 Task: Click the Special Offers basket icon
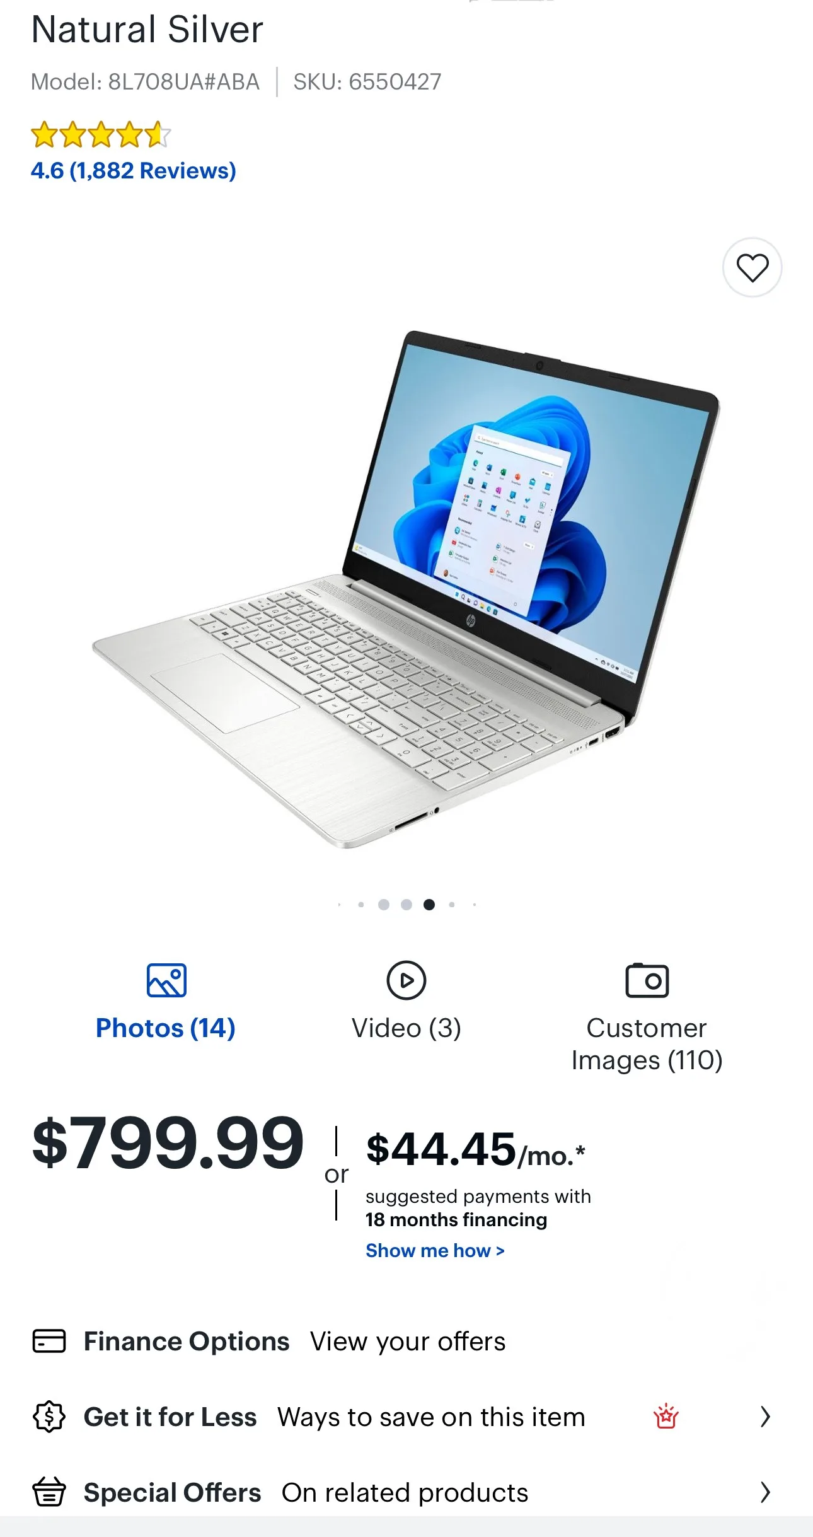coord(49,1492)
